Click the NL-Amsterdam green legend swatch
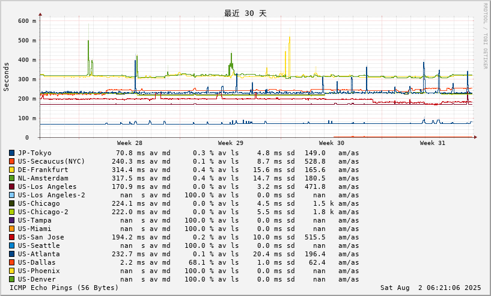Screen dimensions: 491x296 tap(11, 179)
